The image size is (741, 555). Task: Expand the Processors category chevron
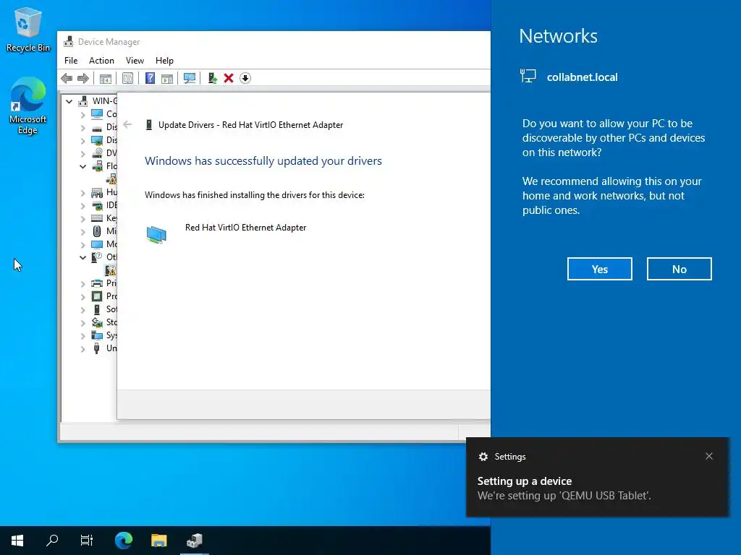[82, 296]
